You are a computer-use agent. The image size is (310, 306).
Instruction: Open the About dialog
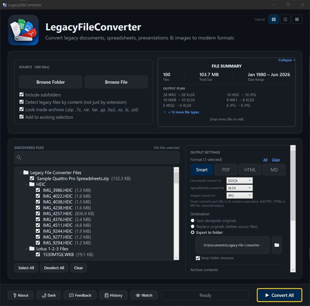click(21, 295)
